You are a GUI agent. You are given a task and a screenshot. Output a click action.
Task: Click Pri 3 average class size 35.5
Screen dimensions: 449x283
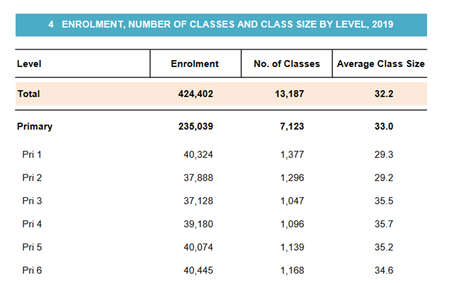pyautogui.click(x=384, y=201)
